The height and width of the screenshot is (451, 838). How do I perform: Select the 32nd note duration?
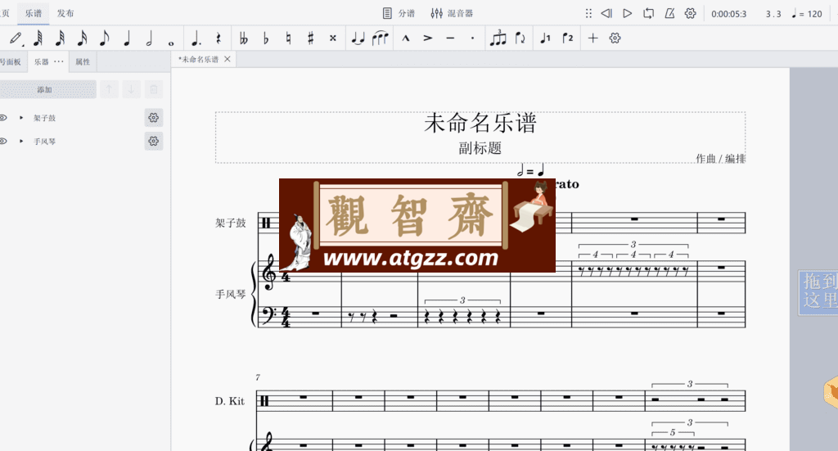60,38
